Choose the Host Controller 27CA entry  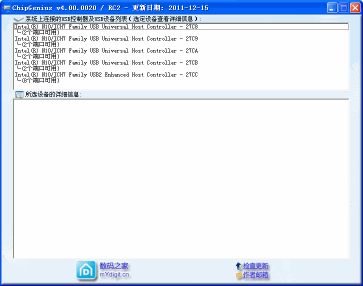coord(106,50)
